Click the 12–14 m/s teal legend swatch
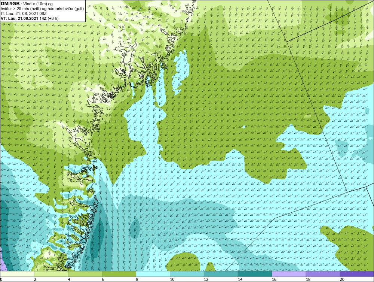This screenshot has height=282, width=374. pos(221,274)
